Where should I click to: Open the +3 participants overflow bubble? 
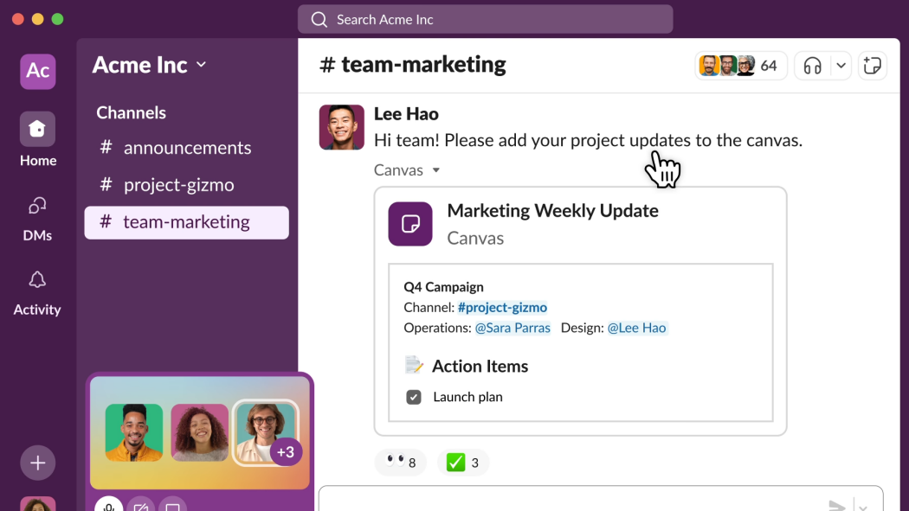tap(286, 450)
